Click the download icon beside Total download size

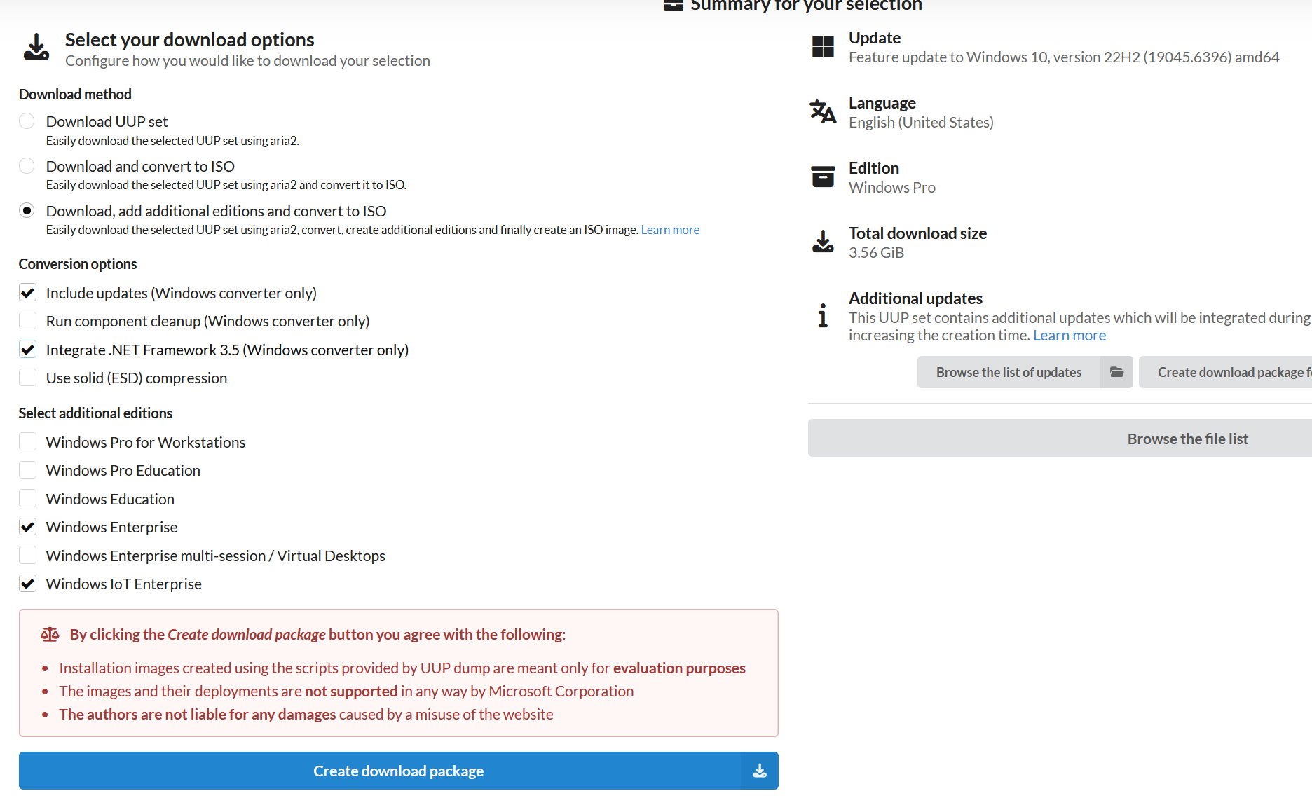(823, 242)
